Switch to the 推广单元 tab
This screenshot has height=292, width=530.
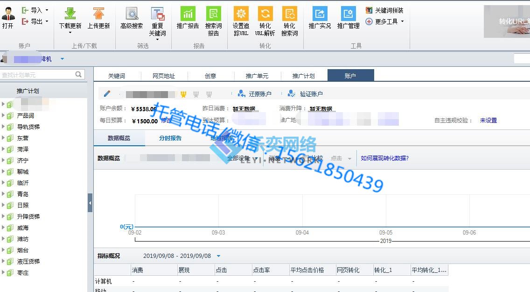[257, 76]
